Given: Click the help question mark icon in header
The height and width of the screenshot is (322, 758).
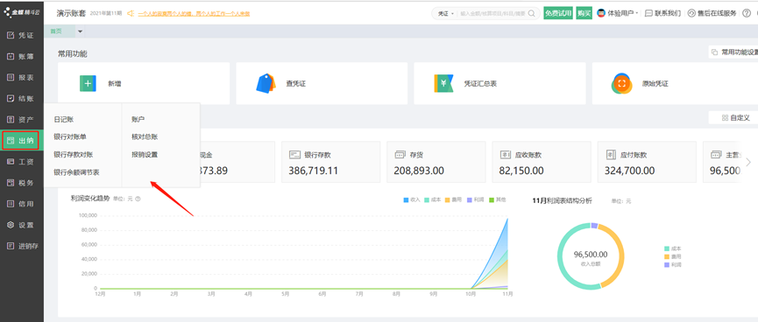Looking at the screenshot, I should tap(747, 13).
